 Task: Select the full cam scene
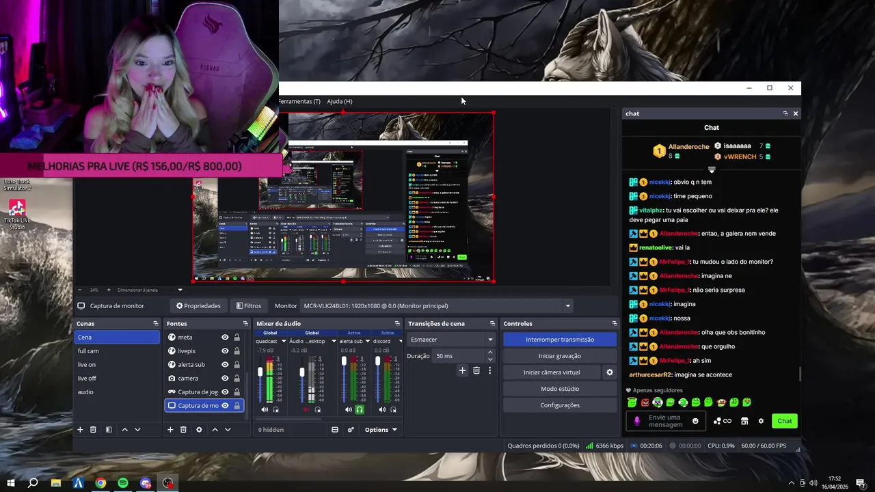click(117, 351)
